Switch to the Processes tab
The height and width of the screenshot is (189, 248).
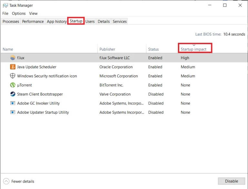[x=11, y=22]
